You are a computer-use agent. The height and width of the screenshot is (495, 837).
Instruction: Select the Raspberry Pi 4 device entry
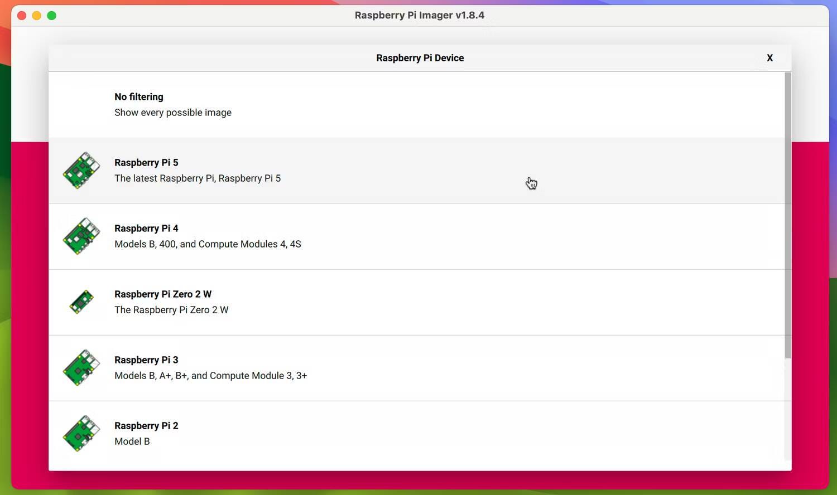point(391,236)
